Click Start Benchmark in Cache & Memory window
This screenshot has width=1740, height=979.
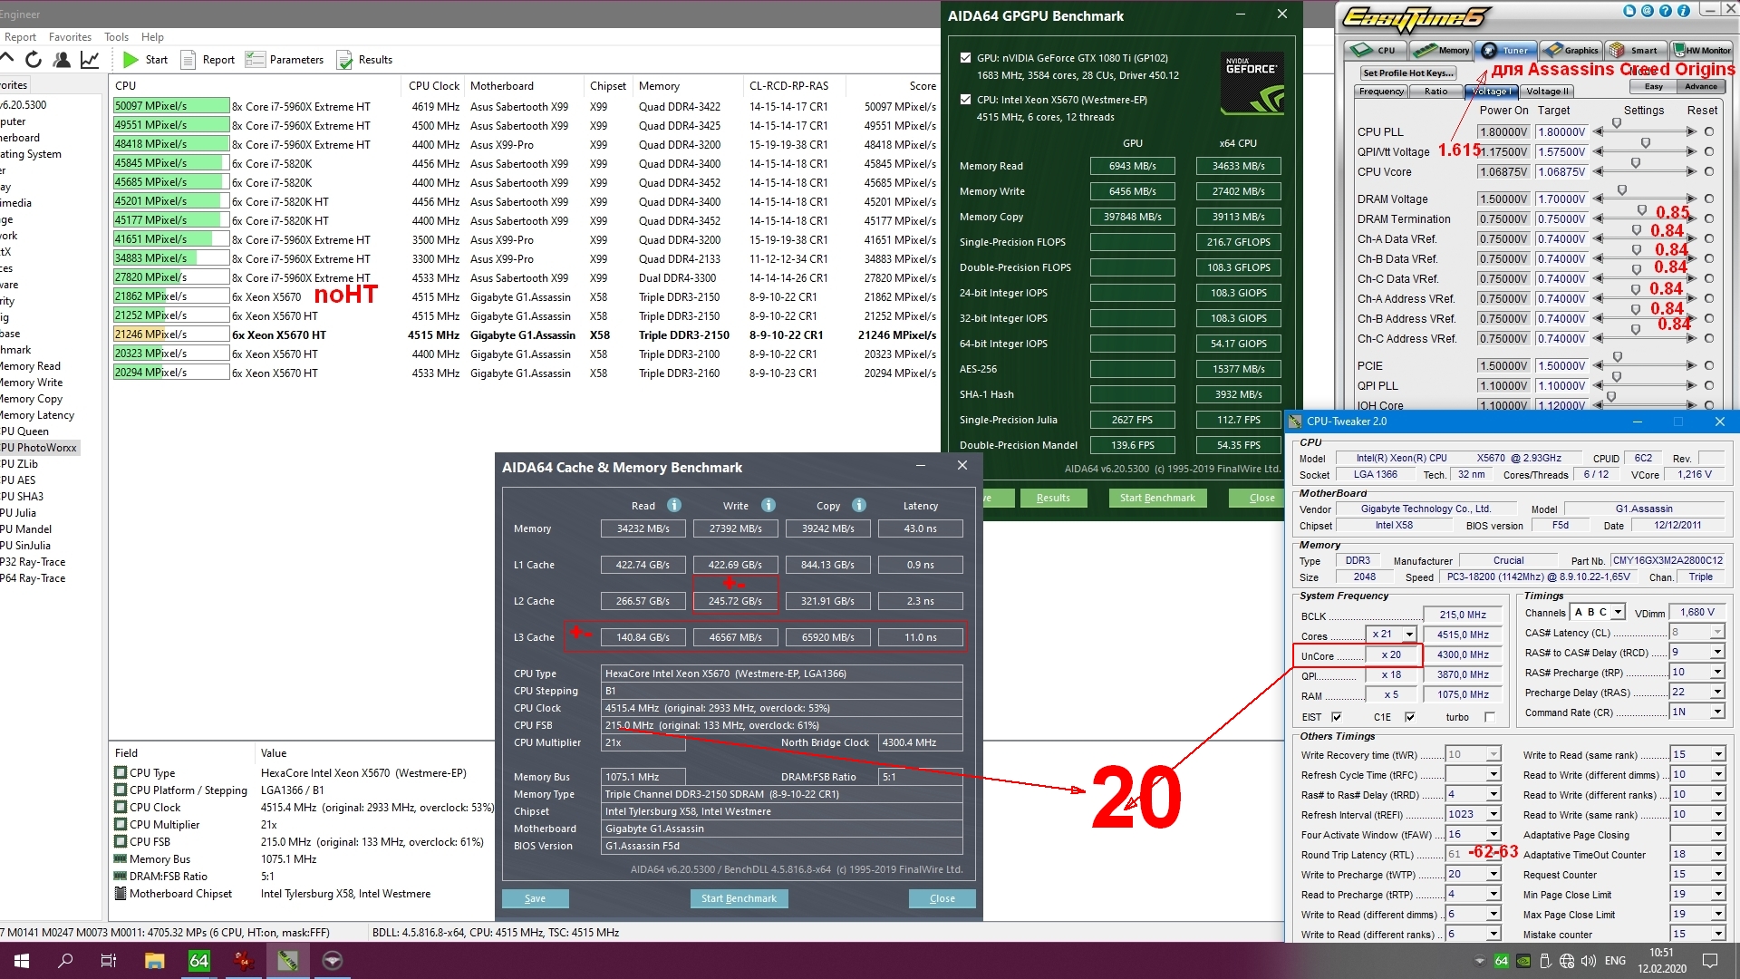739,898
